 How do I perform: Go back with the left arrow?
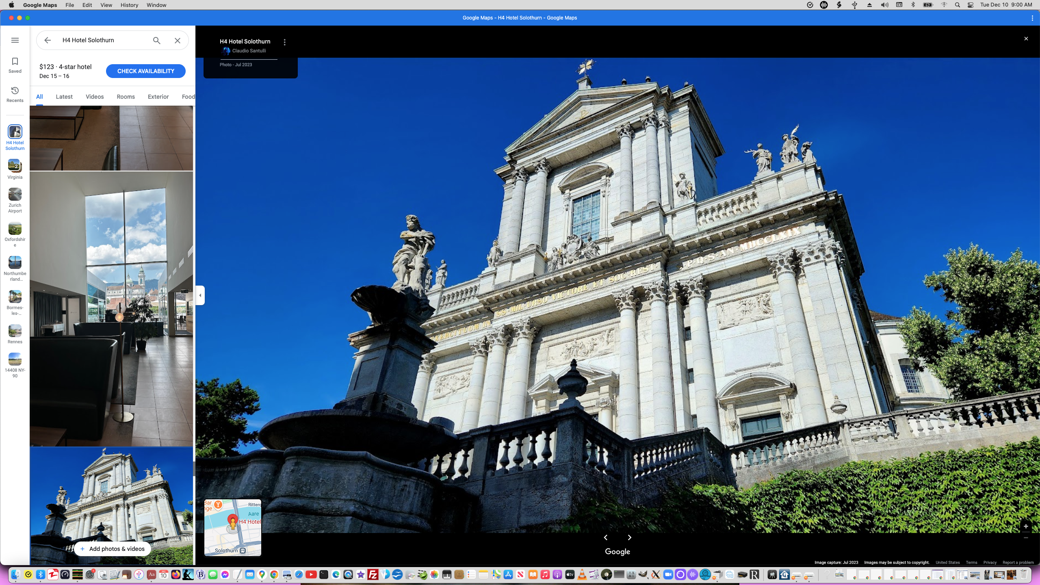click(x=48, y=40)
